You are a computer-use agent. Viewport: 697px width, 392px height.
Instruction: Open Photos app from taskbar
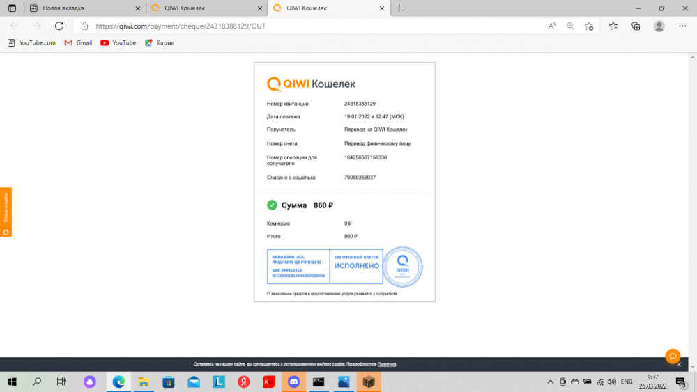click(344, 382)
